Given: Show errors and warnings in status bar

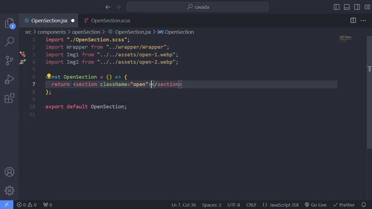Looking at the screenshot, I should (x=27, y=205).
